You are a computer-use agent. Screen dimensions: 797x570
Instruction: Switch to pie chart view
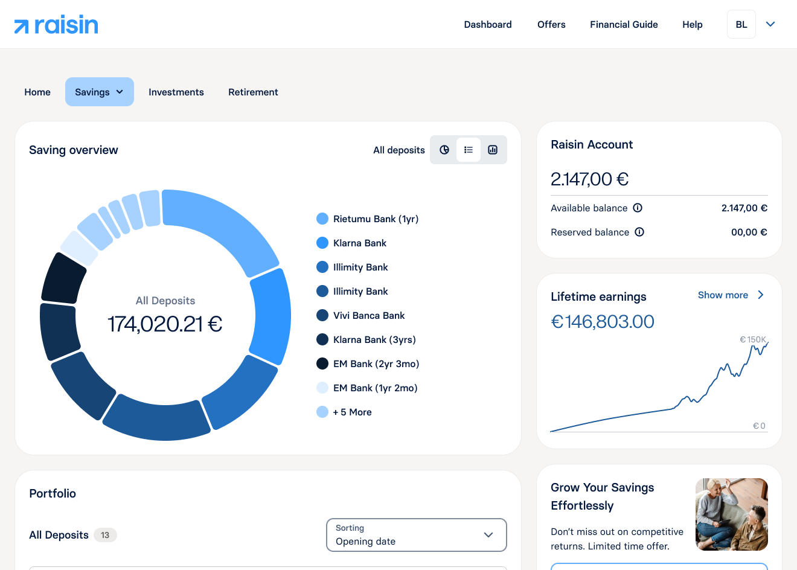click(x=444, y=150)
